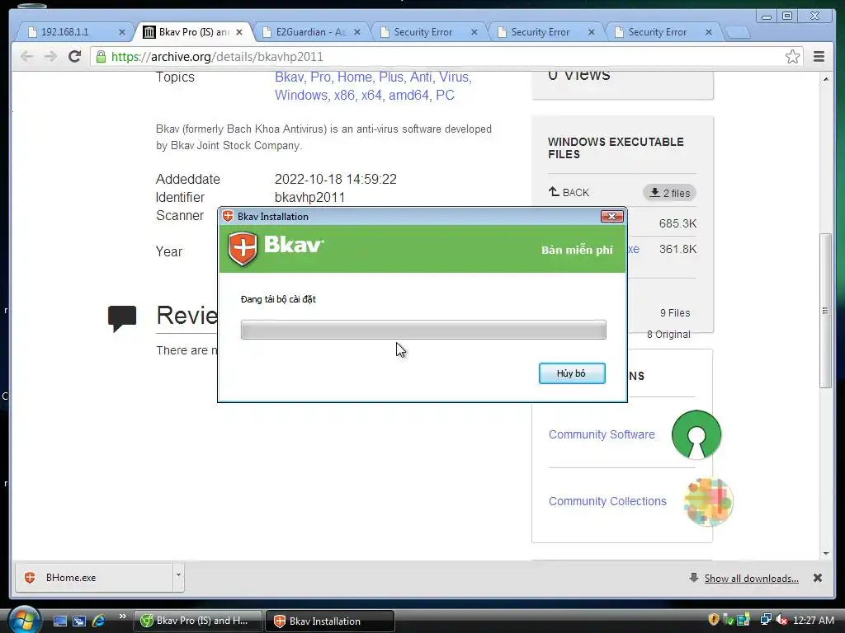Click the muted volume tray icon
Screen dimensions: 845x633
point(781,620)
